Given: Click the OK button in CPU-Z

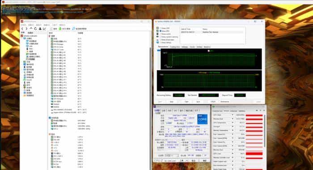Looking at the screenshot, I should (x=205, y=161).
